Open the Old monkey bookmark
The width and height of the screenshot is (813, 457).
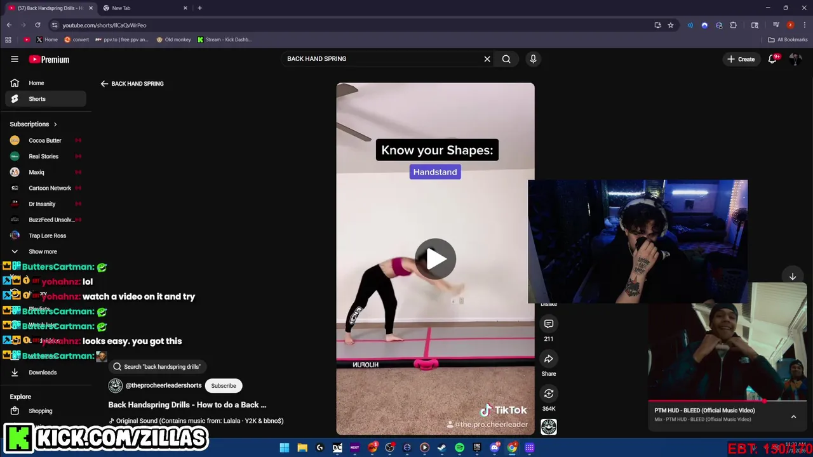click(173, 39)
